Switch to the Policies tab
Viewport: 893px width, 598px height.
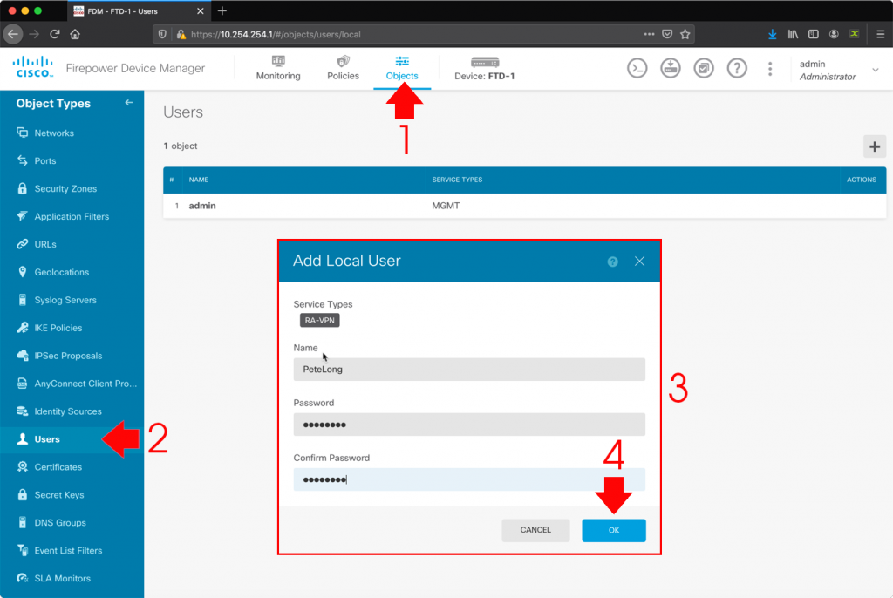tap(343, 69)
